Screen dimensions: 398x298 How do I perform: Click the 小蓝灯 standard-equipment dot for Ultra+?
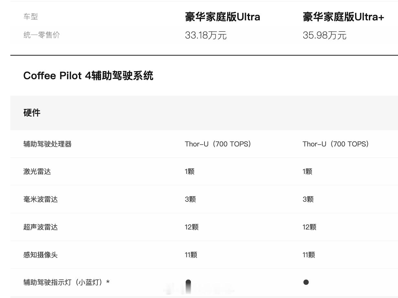click(306, 282)
